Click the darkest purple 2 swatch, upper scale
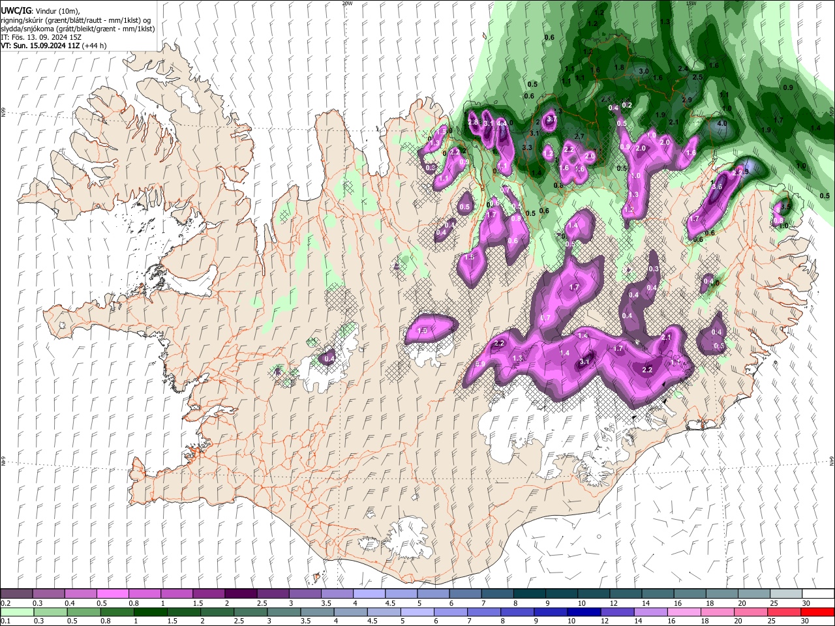Image resolution: width=835 pixels, height=626 pixels. tap(240, 594)
